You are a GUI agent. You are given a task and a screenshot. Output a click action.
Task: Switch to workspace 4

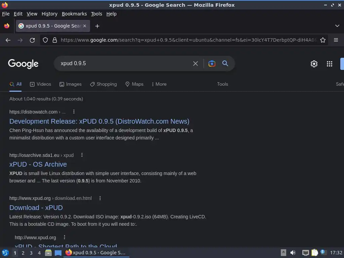tap(39, 253)
